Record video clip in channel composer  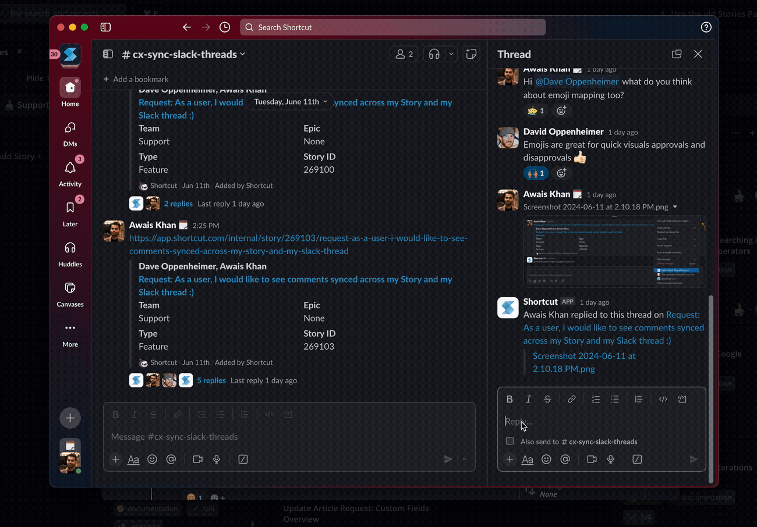197,459
